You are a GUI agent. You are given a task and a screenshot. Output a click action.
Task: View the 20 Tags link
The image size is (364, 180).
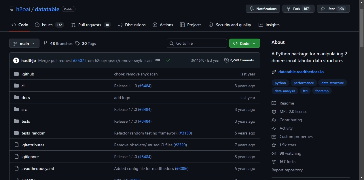click(x=86, y=43)
